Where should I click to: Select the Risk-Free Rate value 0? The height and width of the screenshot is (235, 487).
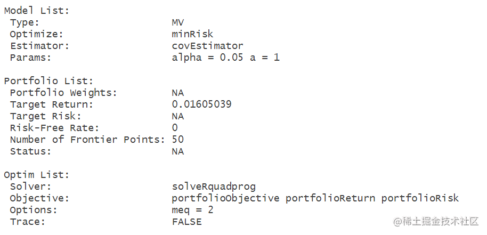[175, 128]
